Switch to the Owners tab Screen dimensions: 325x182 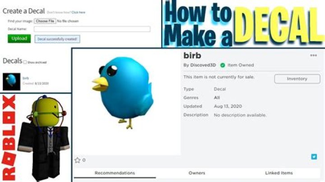tap(197, 173)
